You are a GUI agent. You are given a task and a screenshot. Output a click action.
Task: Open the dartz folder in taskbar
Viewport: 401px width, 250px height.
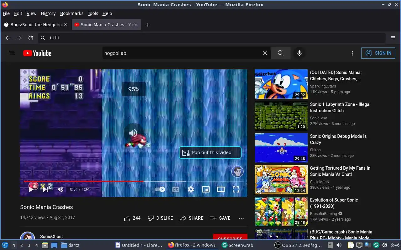(70, 245)
